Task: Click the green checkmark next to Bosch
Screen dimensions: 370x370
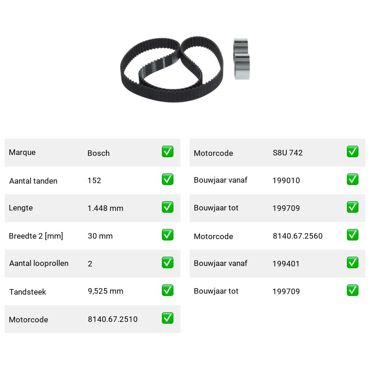Action: coord(167,152)
